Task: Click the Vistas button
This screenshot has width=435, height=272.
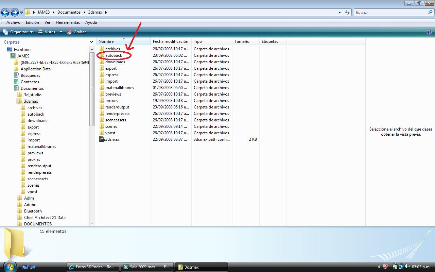Action: point(47,32)
